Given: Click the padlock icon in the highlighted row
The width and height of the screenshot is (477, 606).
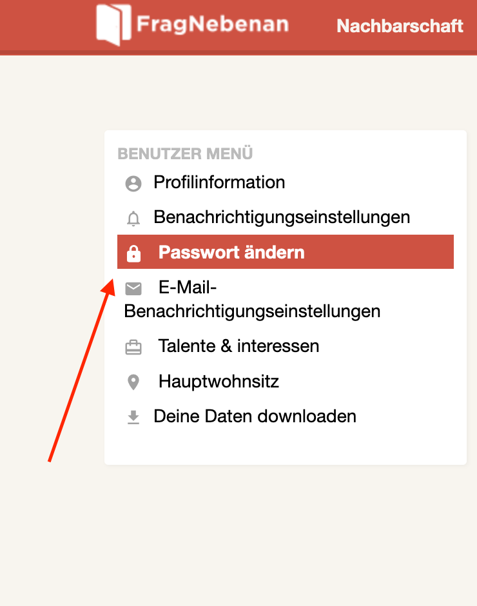Looking at the screenshot, I should tap(133, 253).
